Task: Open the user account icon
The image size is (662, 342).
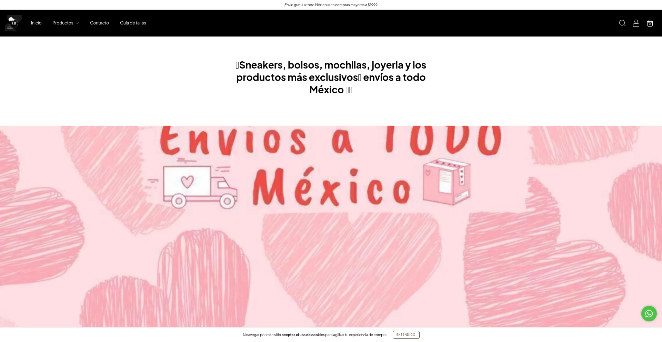Action: coord(636,23)
